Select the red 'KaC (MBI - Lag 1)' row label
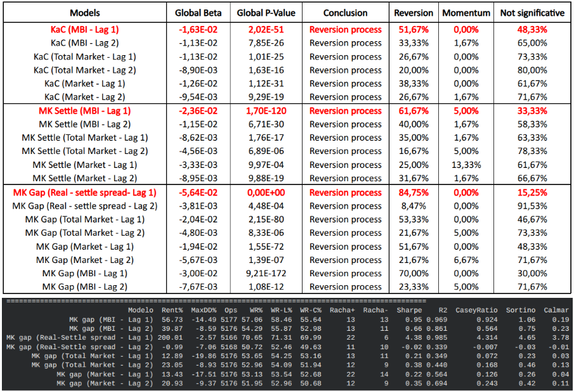Screen dimensions: 574x391 point(85,30)
